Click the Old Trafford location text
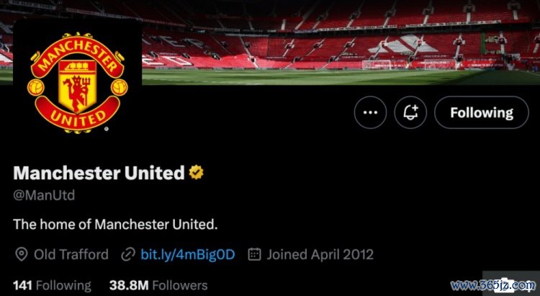The image size is (540, 296). pyautogui.click(x=71, y=254)
